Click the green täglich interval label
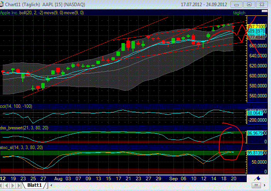Image resolution: width=271 pixels, height=191 pixels. click(239, 13)
